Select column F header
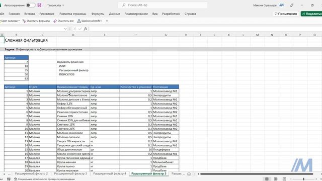The width and height of the screenshot is (322, 181). (136, 35)
